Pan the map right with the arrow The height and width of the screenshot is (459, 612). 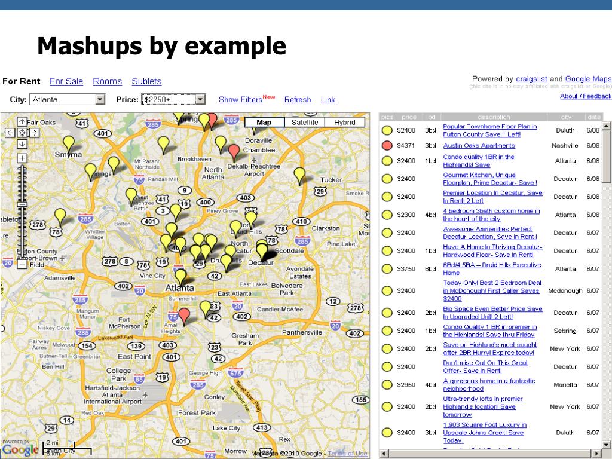[x=34, y=133]
